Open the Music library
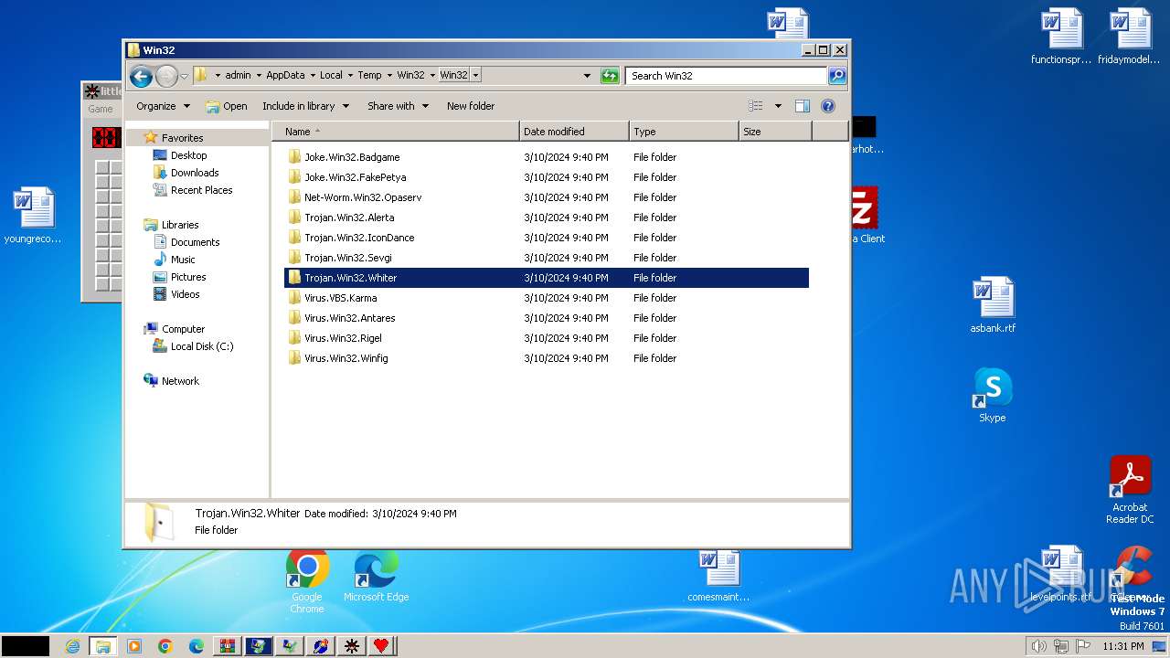Screen dimensions: 1170x658 click(183, 260)
